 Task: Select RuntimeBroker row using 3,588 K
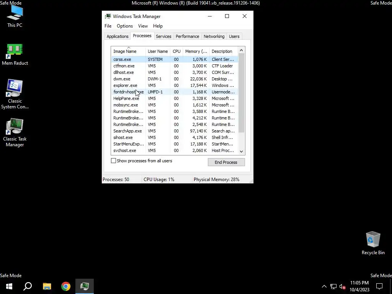point(175,111)
